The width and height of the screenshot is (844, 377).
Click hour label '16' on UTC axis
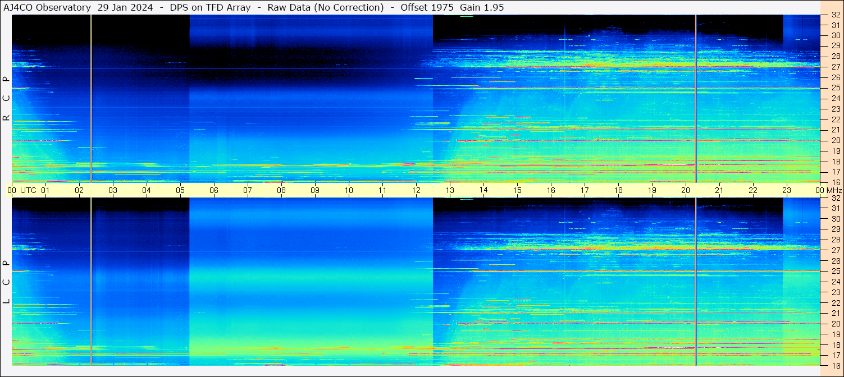551,190
